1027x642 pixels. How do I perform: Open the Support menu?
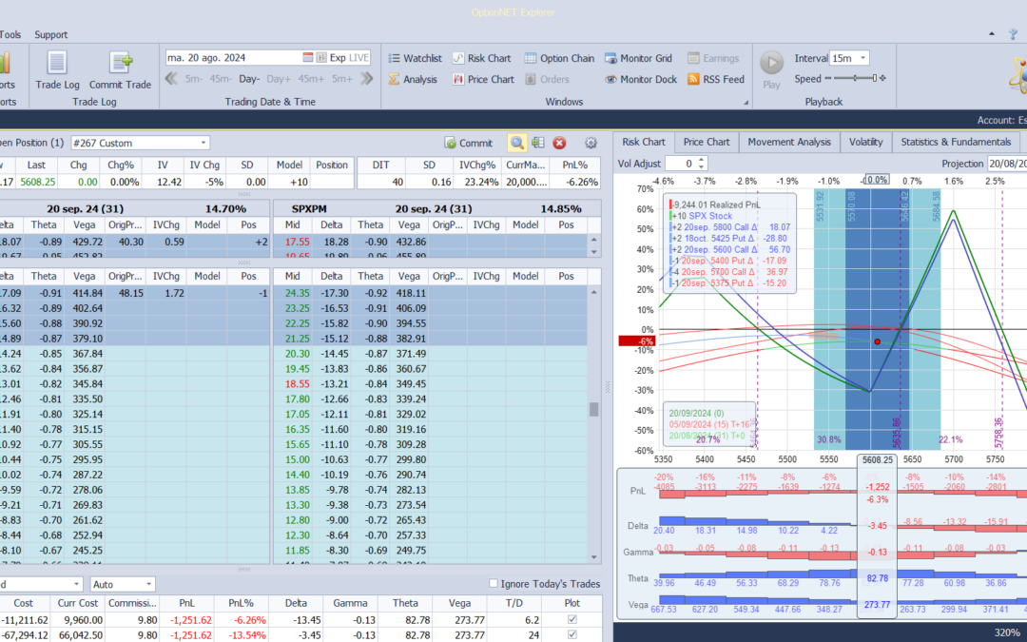tap(50, 35)
